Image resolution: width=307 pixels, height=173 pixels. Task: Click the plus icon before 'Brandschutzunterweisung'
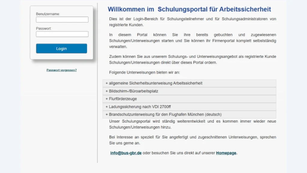click(x=106, y=114)
